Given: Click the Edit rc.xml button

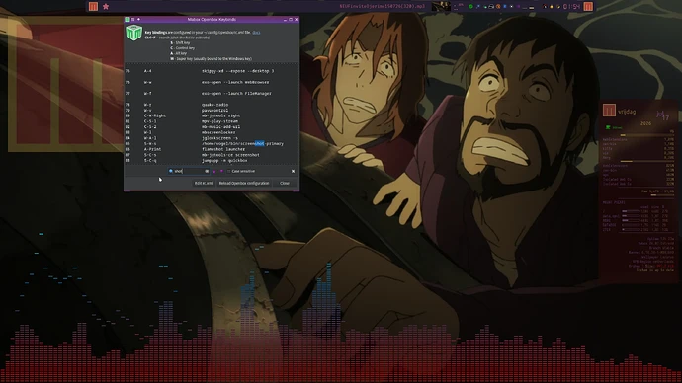Looking at the screenshot, I should [x=204, y=183].
